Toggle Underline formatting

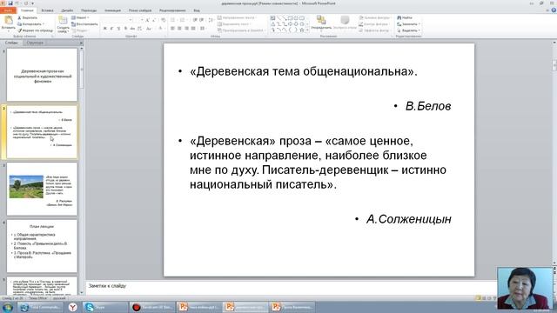118,29
